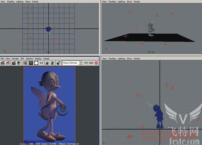This screenshot has width=202, height=145.
Task: Click the Remove Image arrow-up icon
Action: pos(53,63)
